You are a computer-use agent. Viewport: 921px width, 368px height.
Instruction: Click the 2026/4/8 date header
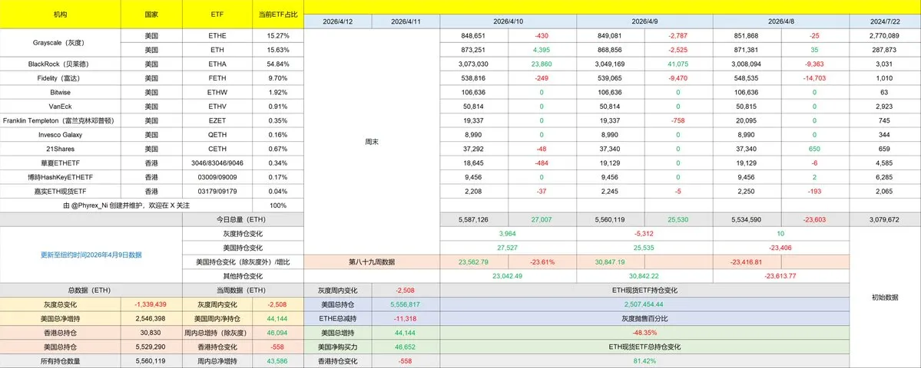tap(780, 21)
